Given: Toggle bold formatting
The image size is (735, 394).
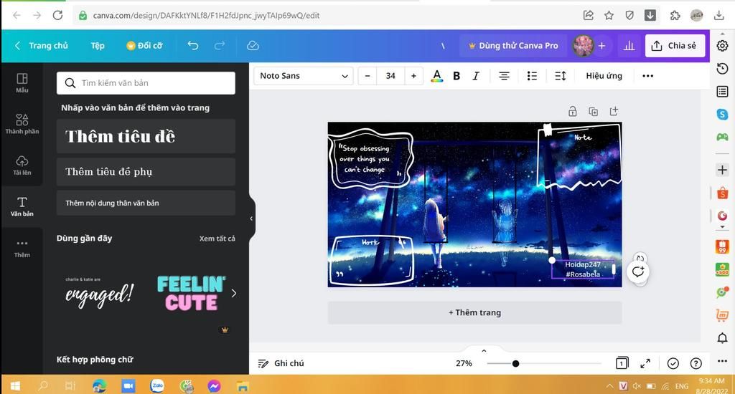Looking at the screenshot, I should [457, 76].
